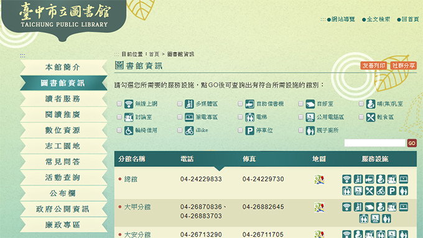
Task: Check the 輪椅借用 facility checkbox
Action: tap(119, 130)
